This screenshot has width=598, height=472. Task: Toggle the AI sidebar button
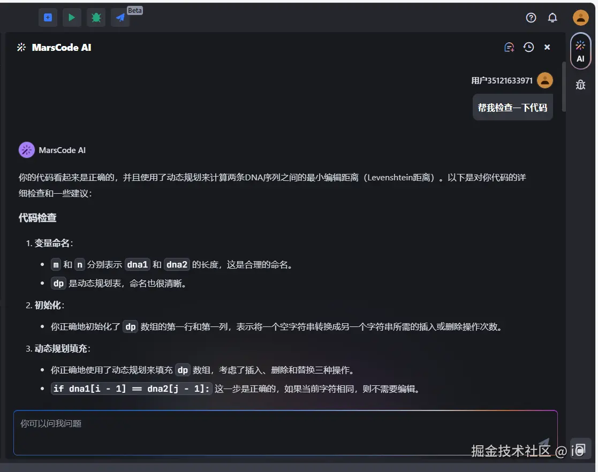(x=580, y=51)
